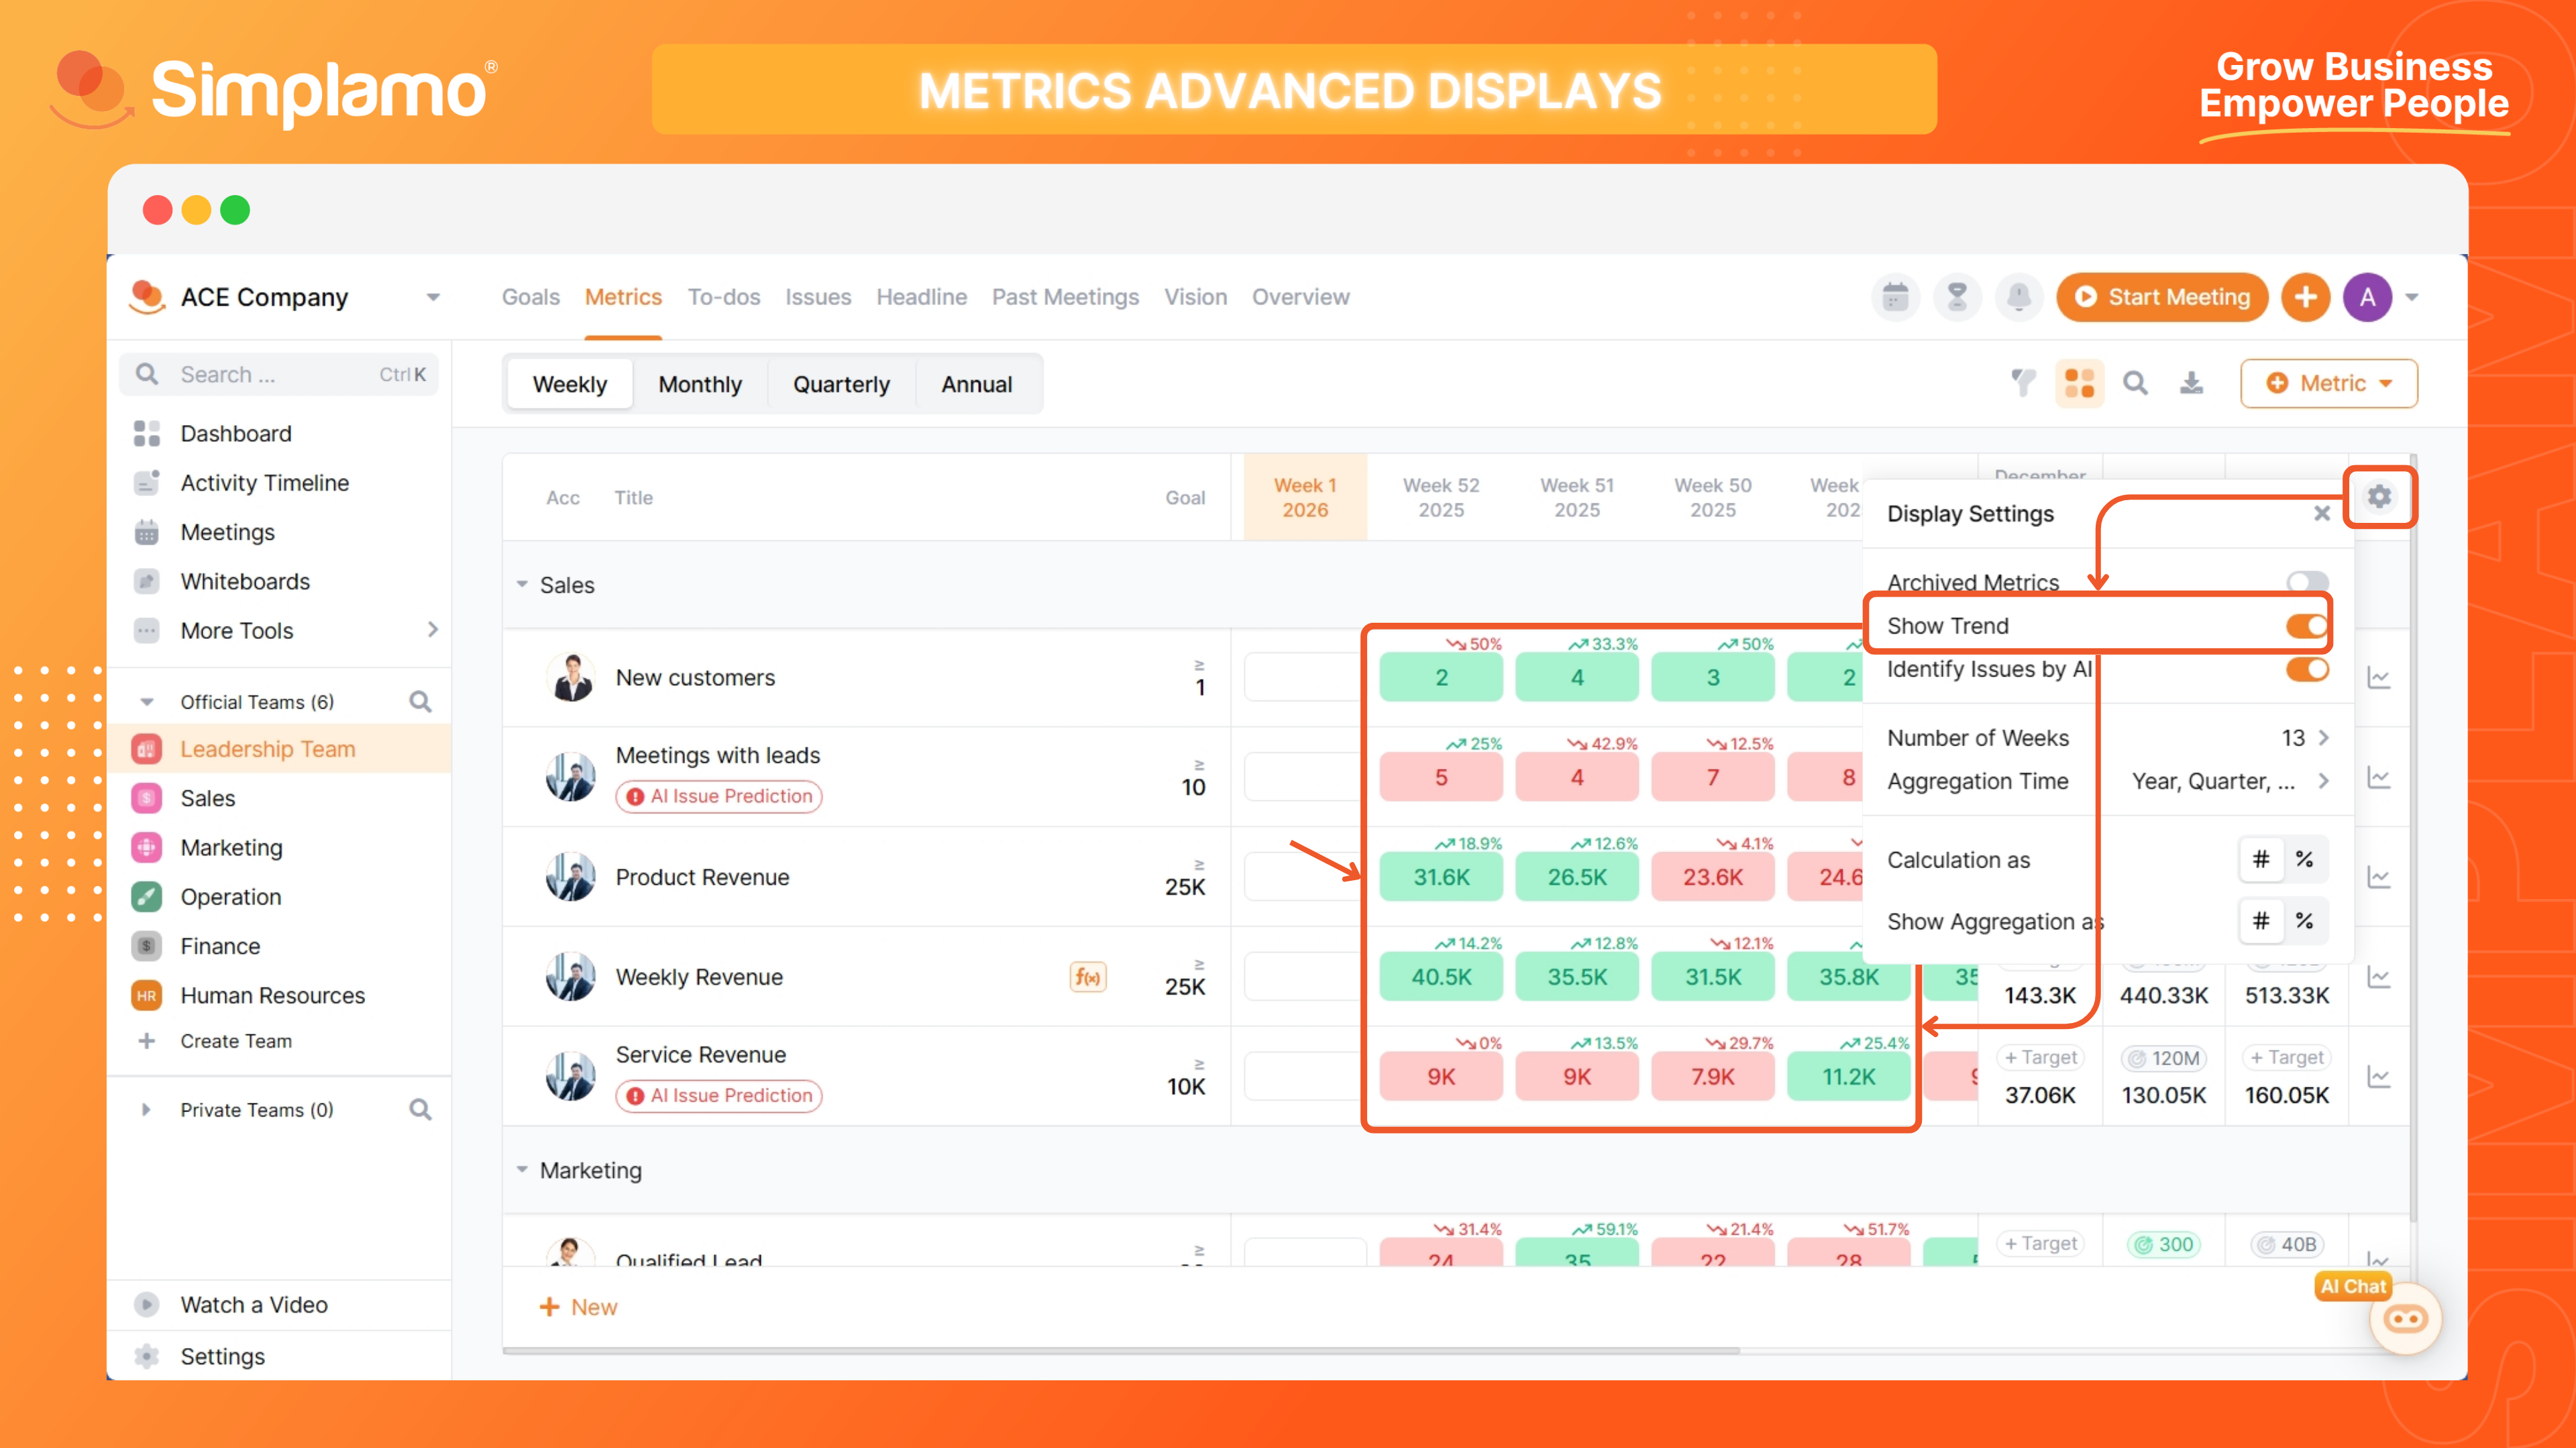The height and width of the screenshot is (1448, 2576).
Task: Open the AI Chat robot icon
Action: tap(2405, 1319)
